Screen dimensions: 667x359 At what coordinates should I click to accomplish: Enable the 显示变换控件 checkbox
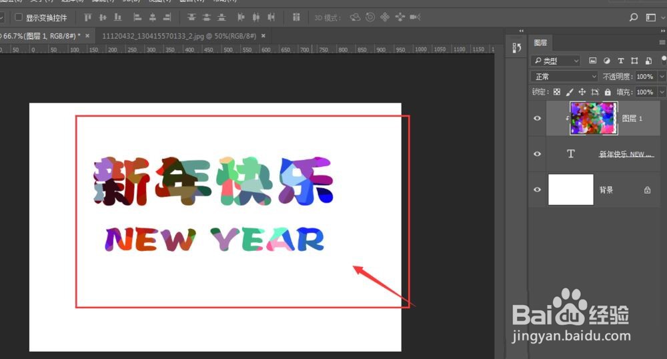[19, 17]
